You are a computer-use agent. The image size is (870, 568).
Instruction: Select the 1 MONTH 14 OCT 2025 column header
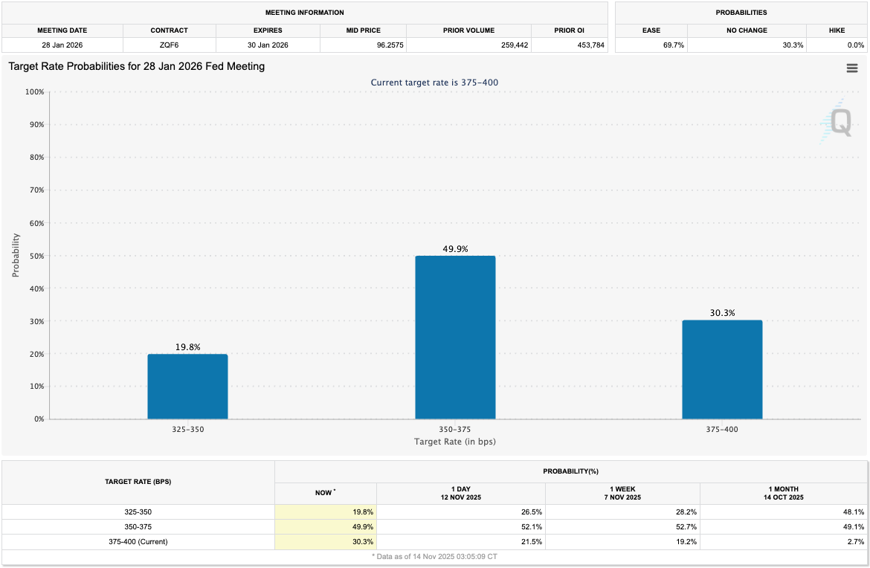click(782, 492)
